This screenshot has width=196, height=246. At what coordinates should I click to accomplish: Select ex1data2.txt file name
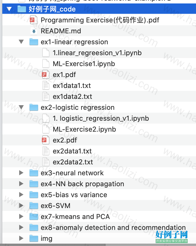click(72, 97)
